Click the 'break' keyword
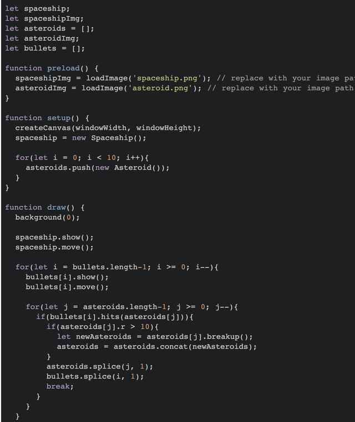Viewport: 355px width, 422px height. pyautogui.click(x=59, y=386)
